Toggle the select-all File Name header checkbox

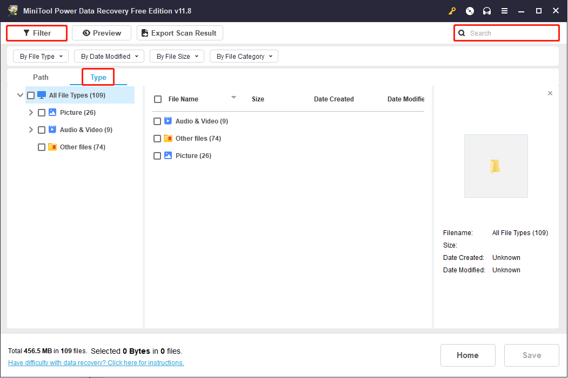(x=158, y=99)
